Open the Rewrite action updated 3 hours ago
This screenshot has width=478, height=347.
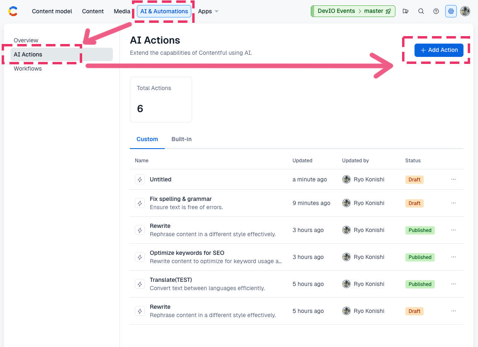pyautogui.click(x=160, y=226)
